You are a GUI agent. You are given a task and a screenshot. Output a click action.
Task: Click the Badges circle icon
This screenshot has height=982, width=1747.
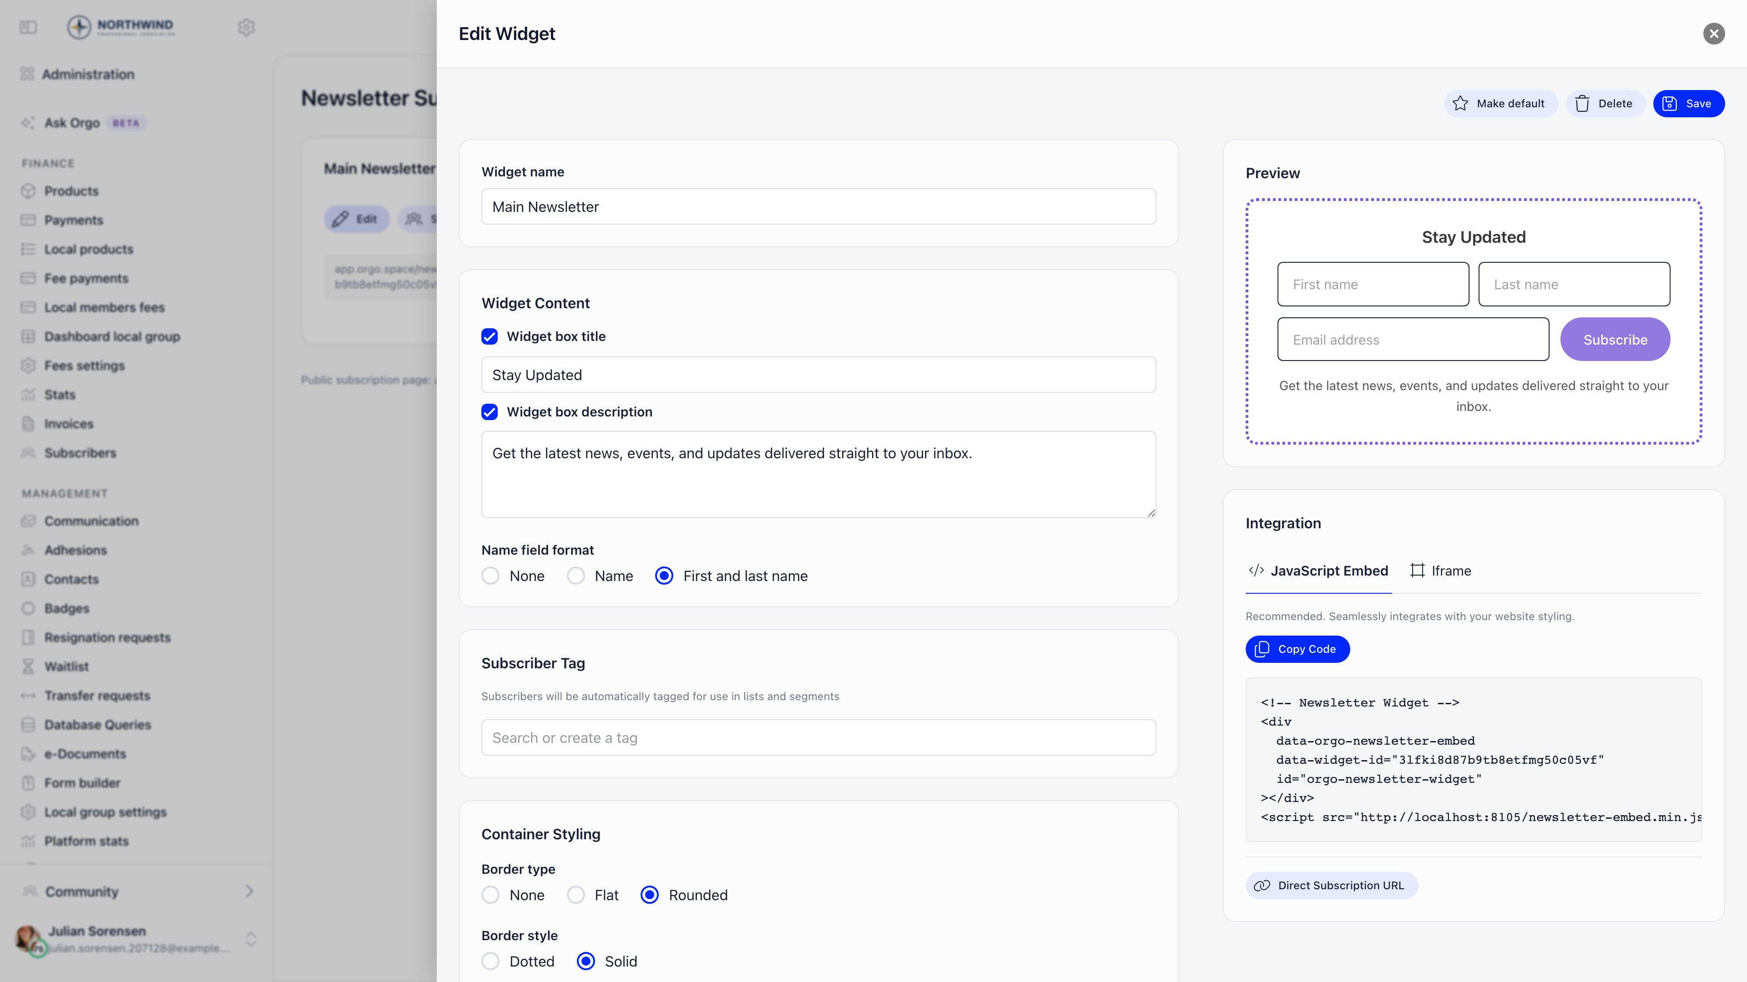[28, 609]
